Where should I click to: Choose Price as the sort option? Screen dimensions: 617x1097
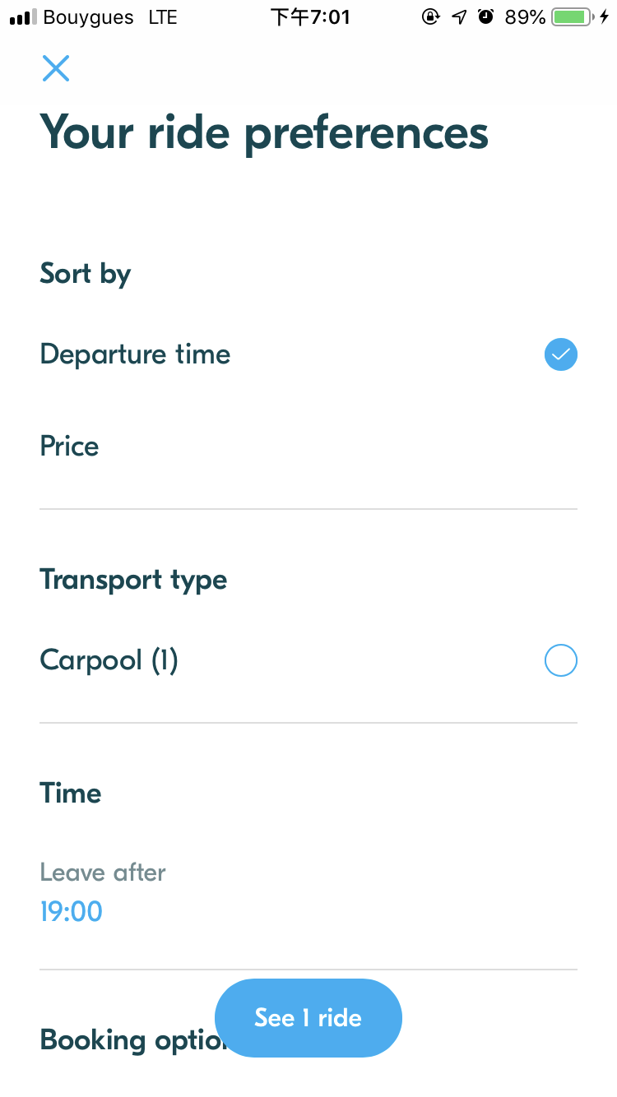[x=70, y=447]
